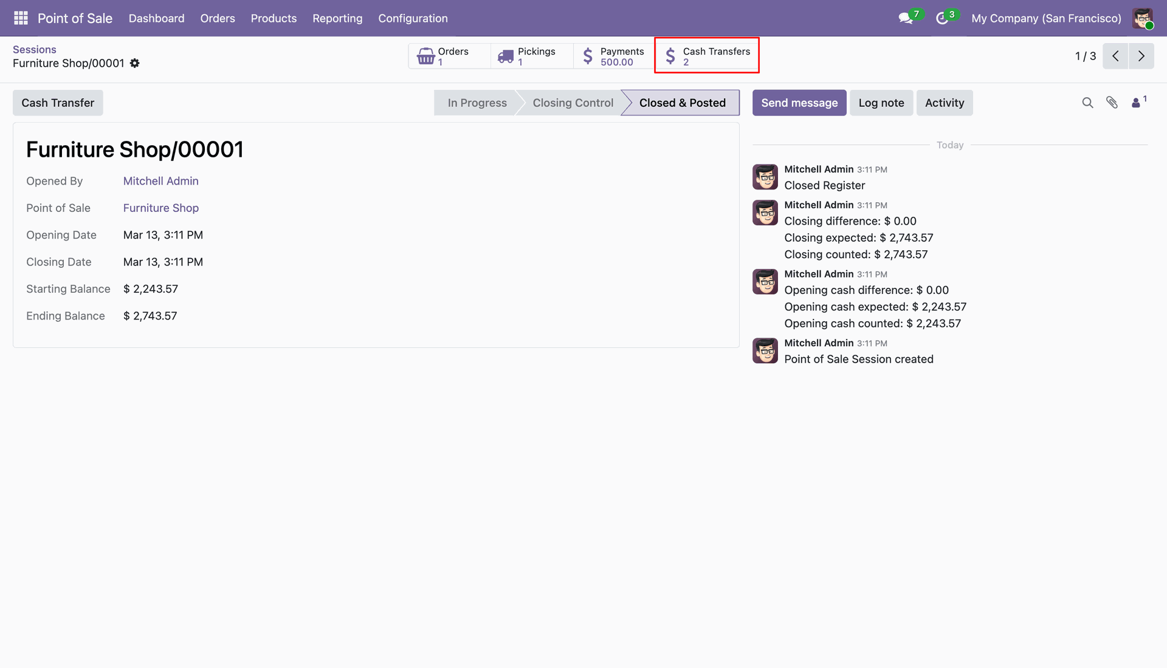Go to the previous session record arrow
This screenshot has height=668, width=1167.
coord(1115,56)
